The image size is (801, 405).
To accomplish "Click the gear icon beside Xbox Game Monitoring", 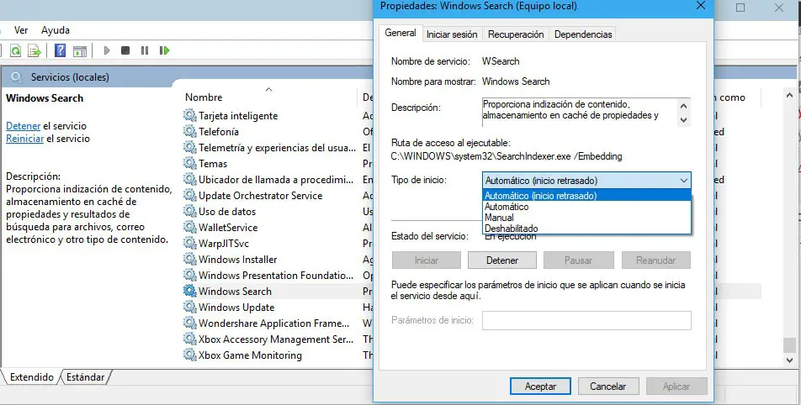I will click(x=190, y=355).
